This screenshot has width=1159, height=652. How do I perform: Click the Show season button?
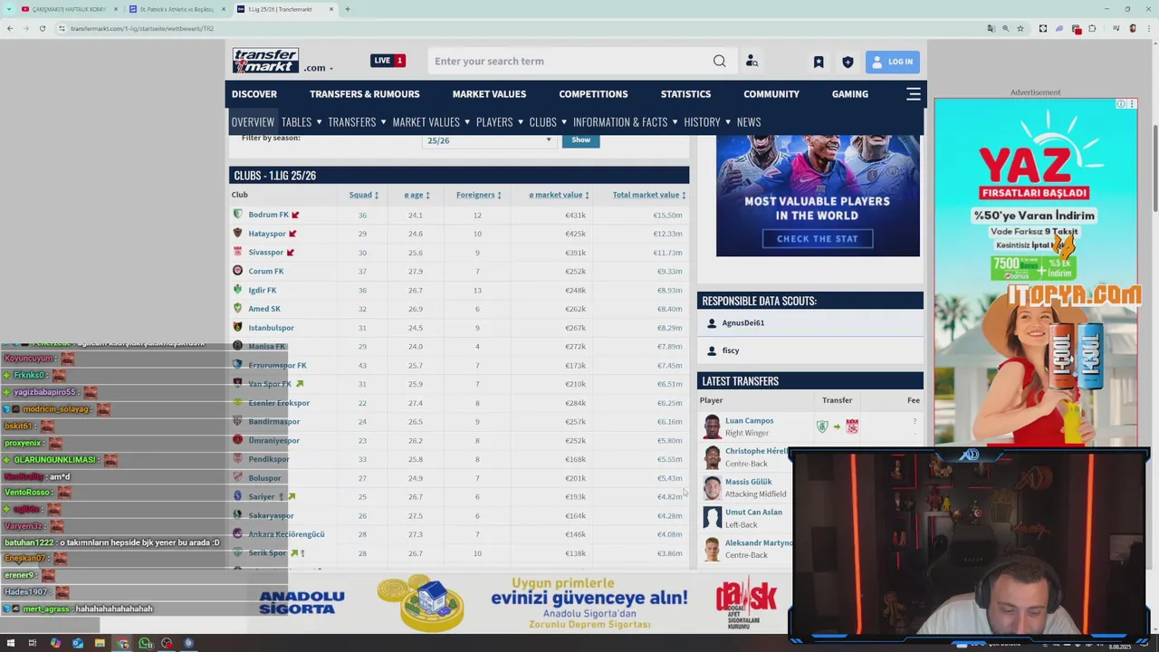coord(580,140)
